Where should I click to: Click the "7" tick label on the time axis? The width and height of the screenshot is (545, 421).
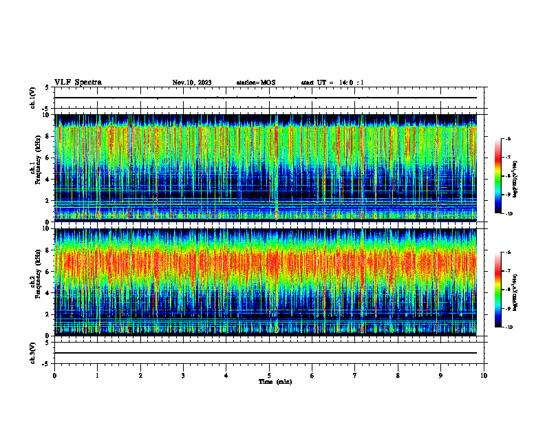tap(355, 376)
